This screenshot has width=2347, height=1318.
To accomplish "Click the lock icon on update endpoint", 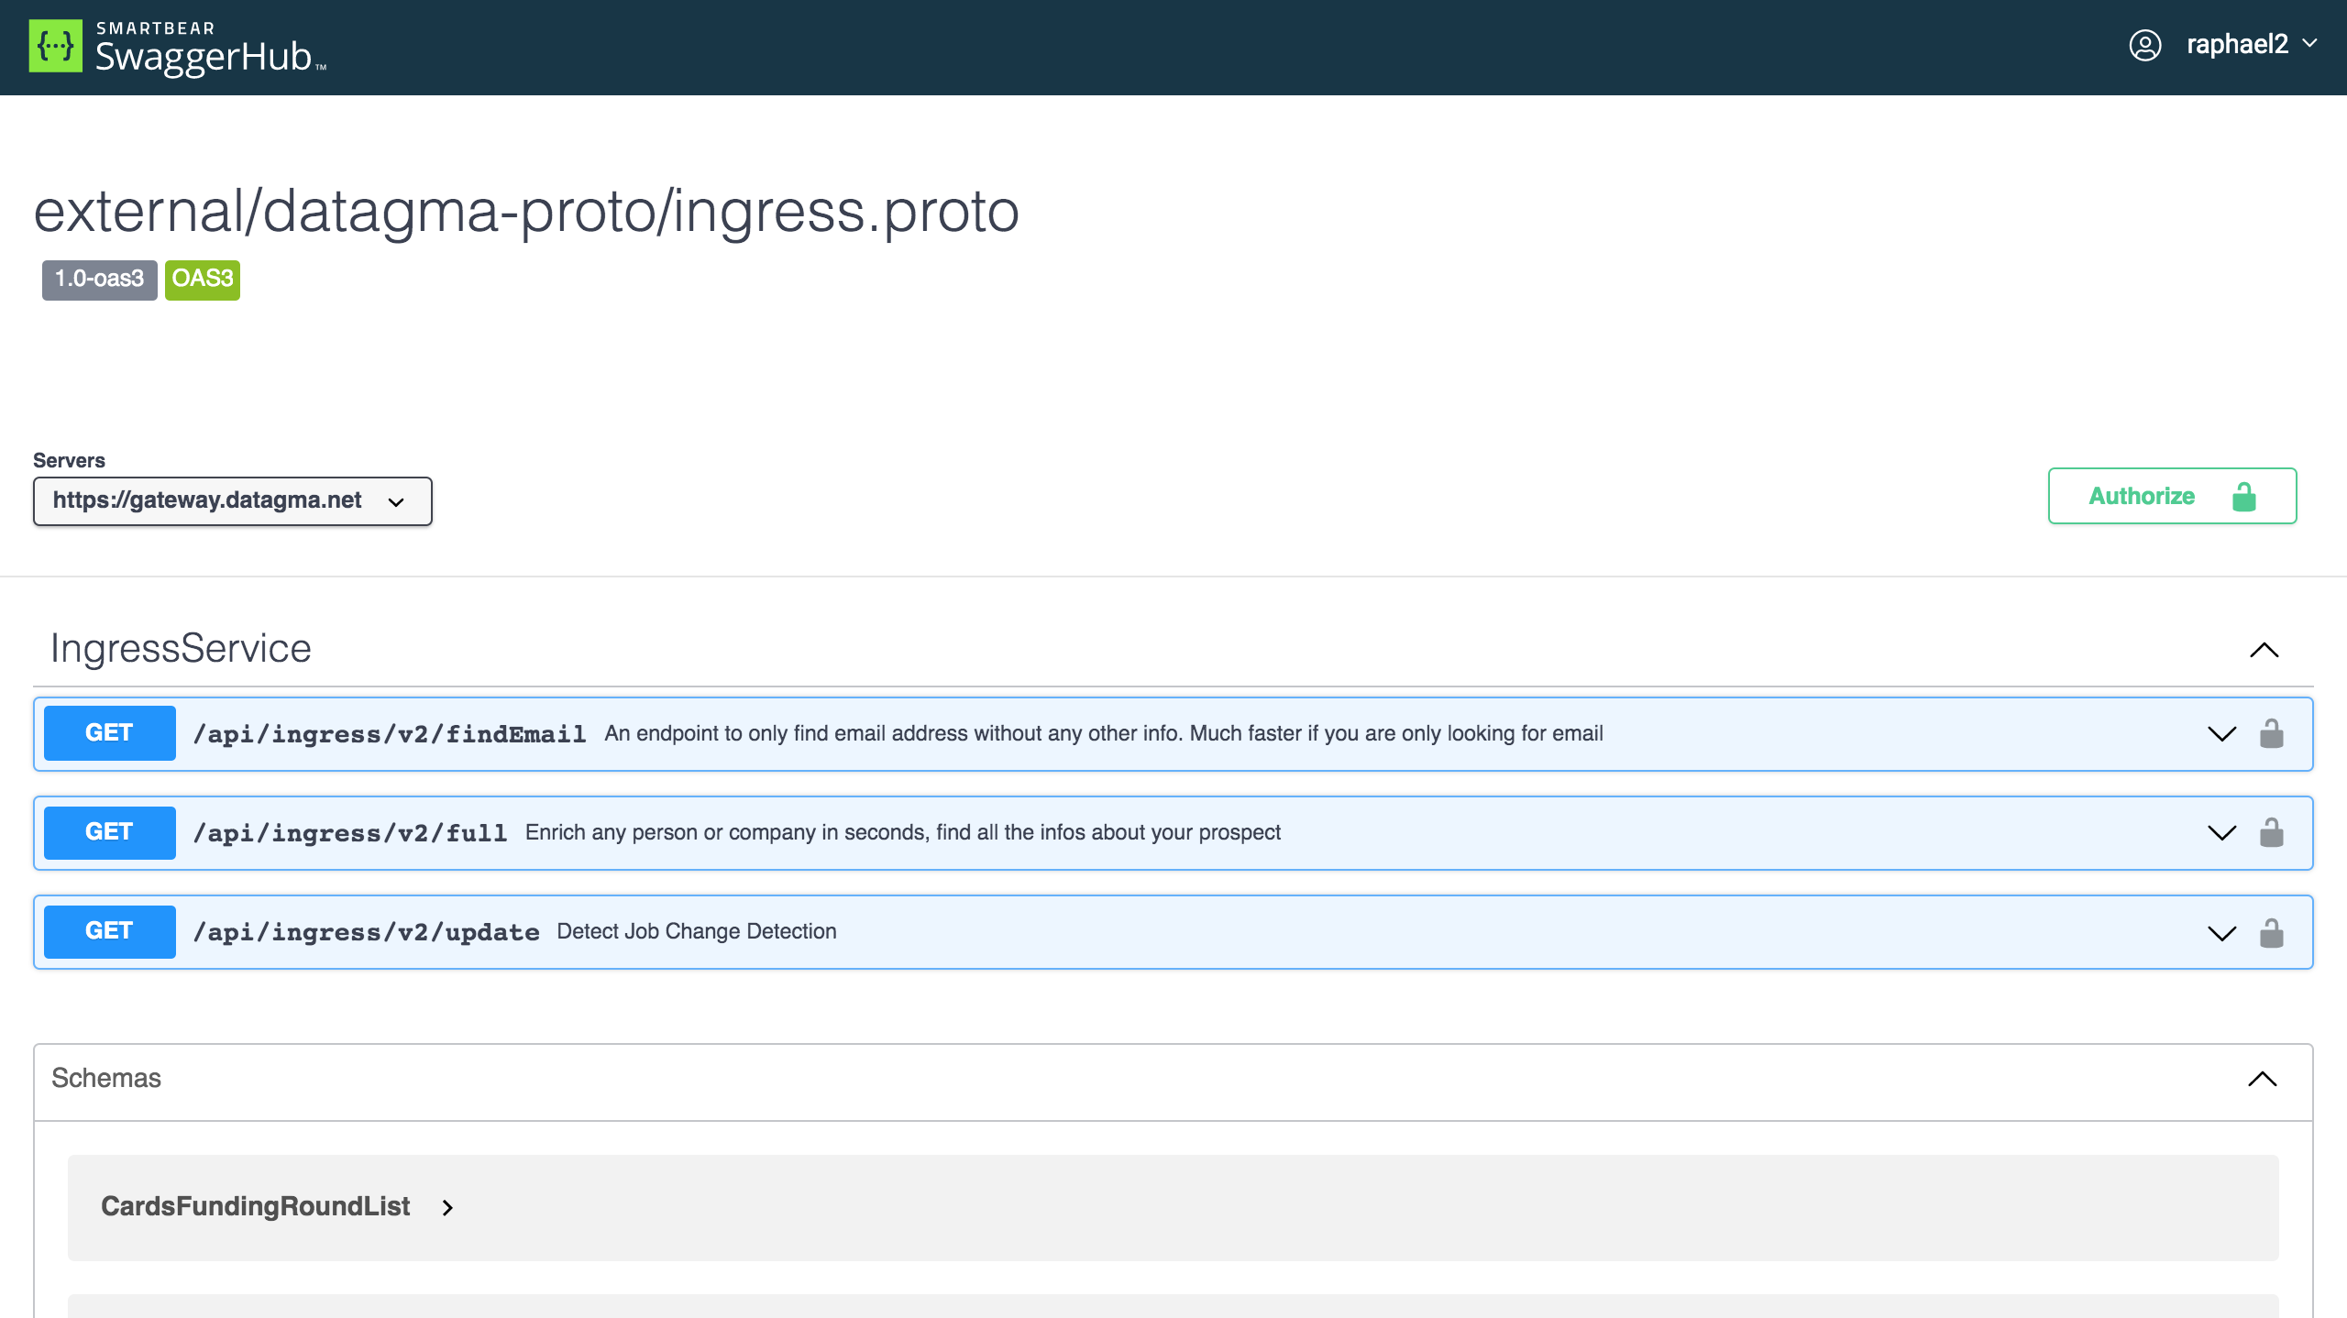I will coord(2271,933).
